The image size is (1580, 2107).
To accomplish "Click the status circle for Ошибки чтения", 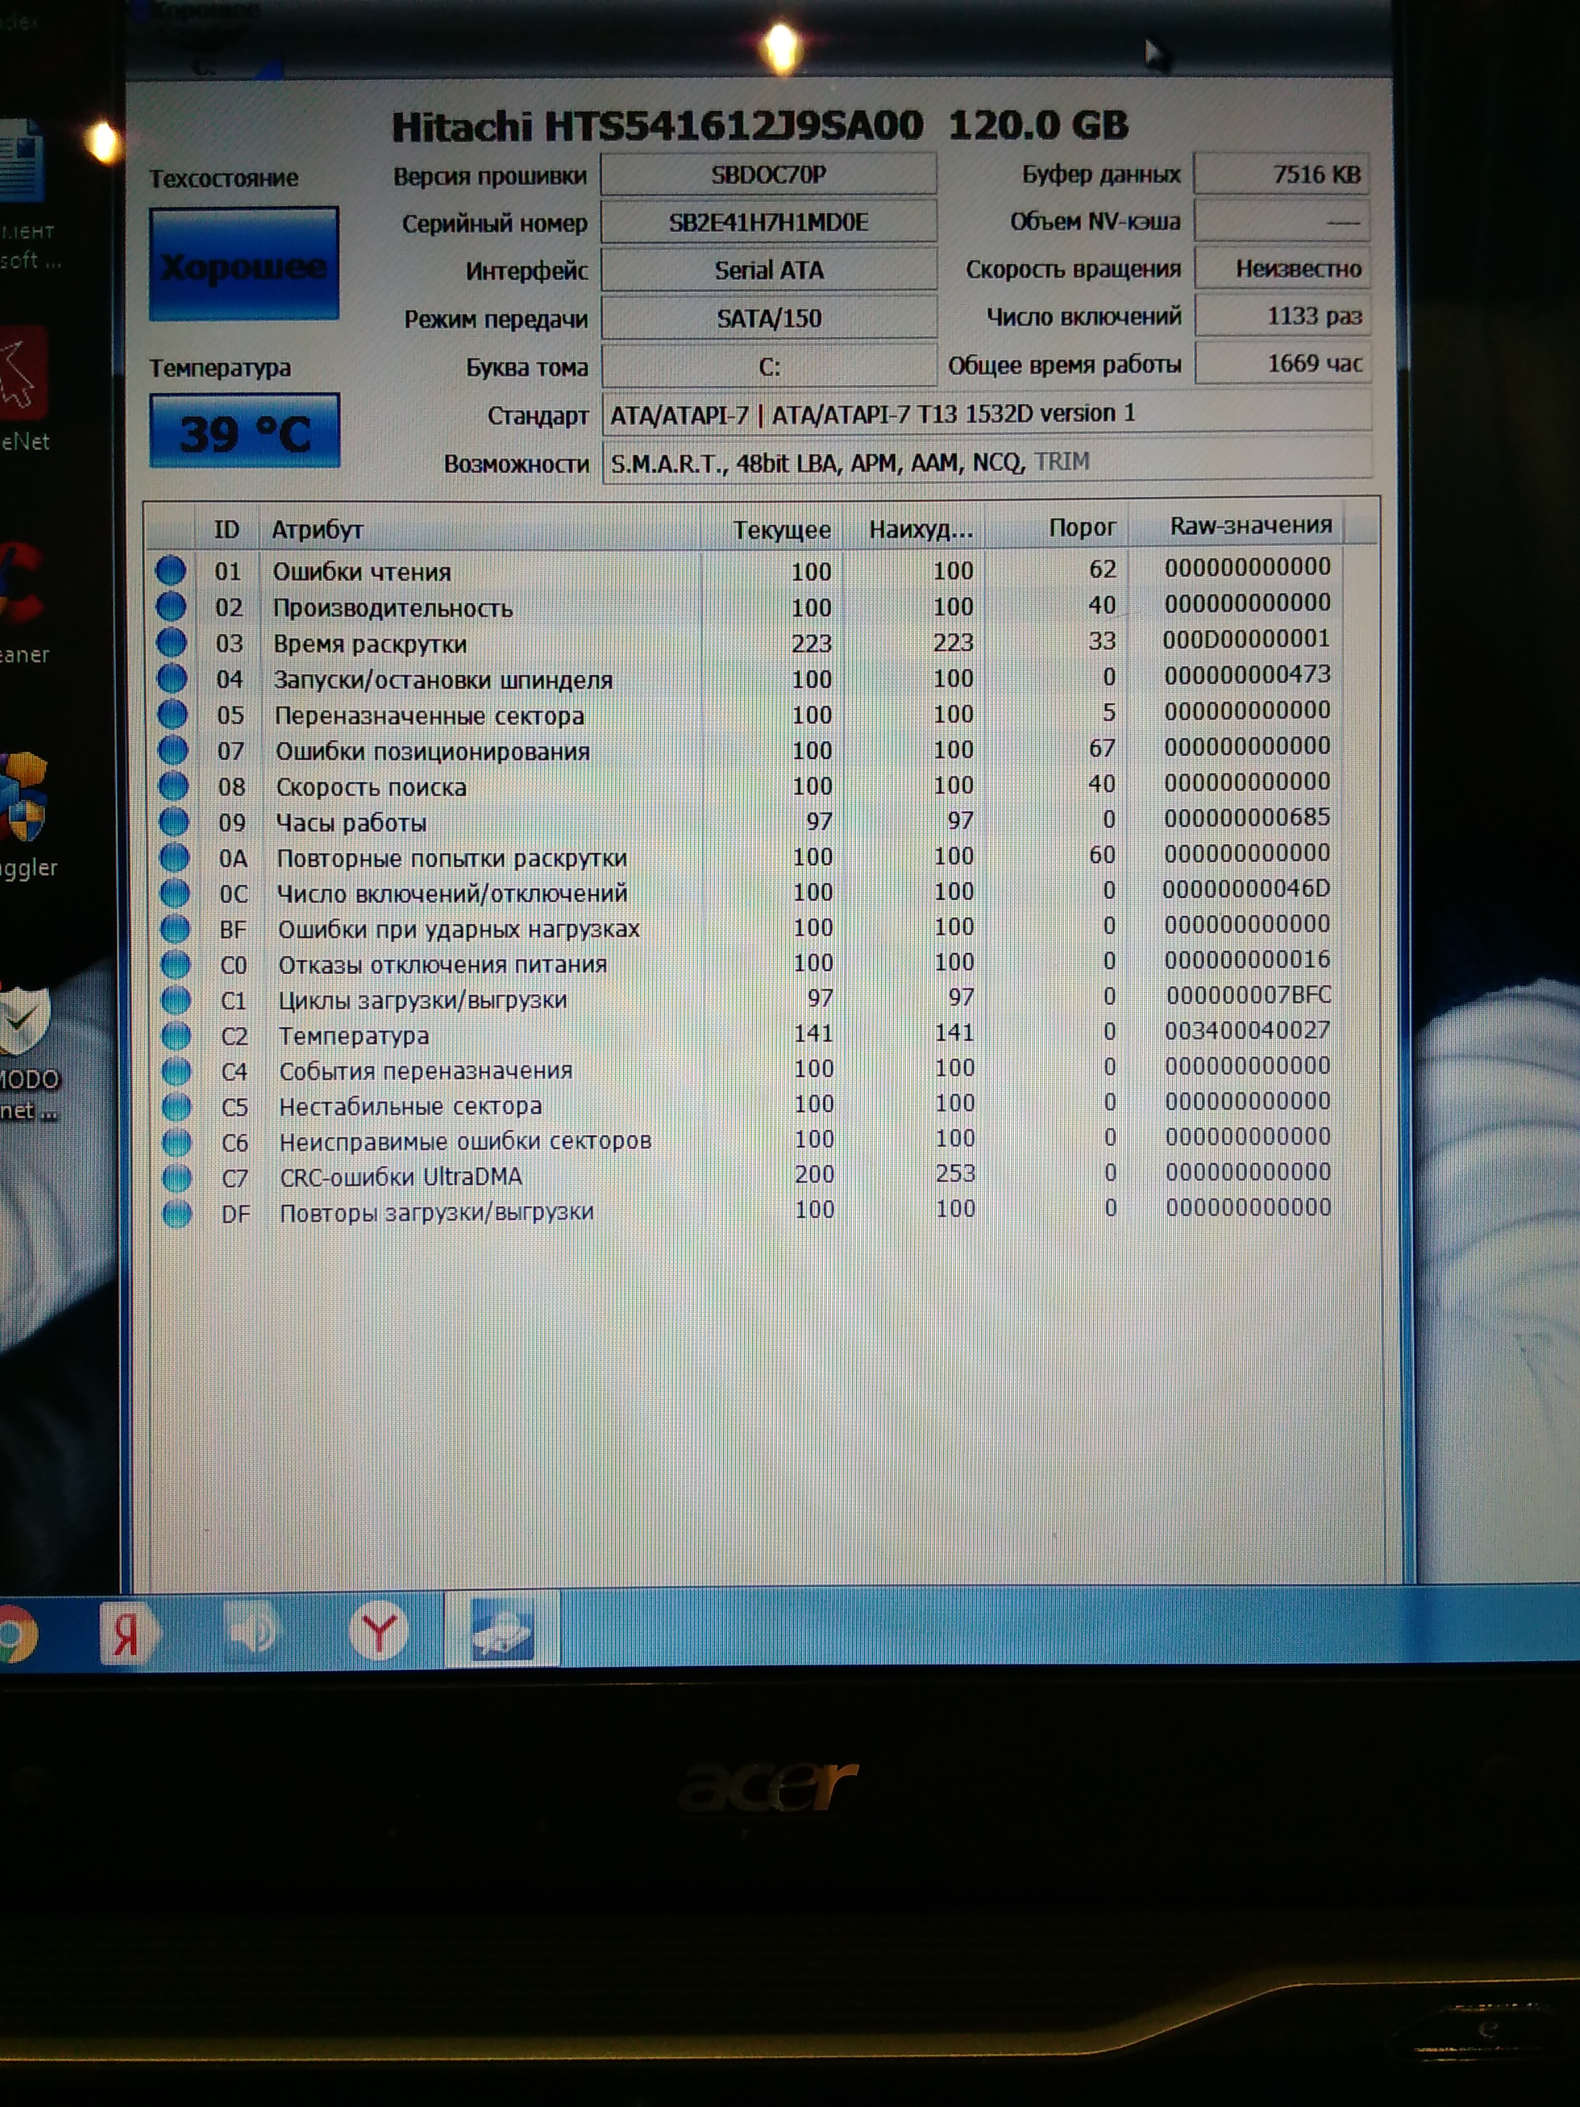I will pos(171,571).
